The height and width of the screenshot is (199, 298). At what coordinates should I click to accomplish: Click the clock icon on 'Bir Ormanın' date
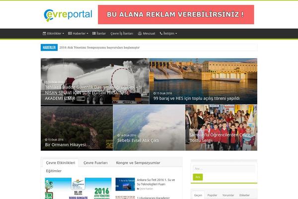click(46, 140)
